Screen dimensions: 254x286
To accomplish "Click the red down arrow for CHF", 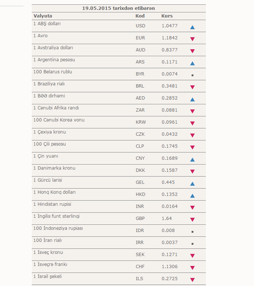I will pos(192,268).
